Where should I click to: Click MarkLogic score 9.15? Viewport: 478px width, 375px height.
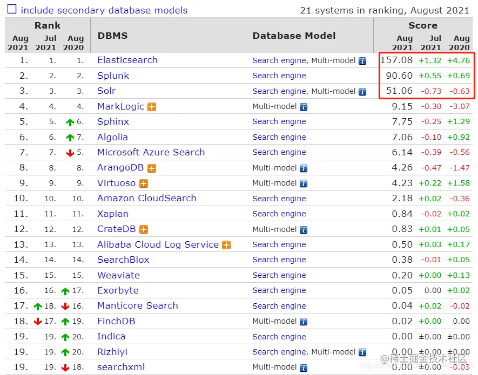402,106
